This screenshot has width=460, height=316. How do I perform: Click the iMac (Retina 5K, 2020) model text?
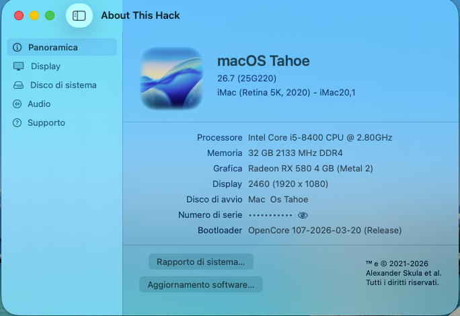click(286, 93)
